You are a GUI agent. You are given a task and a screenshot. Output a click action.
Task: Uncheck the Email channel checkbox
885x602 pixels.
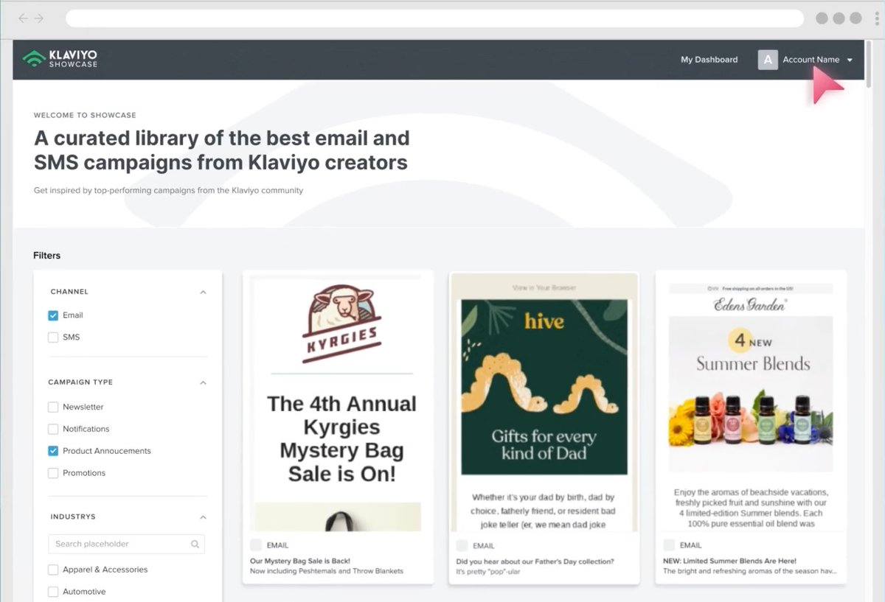[53, 315]
